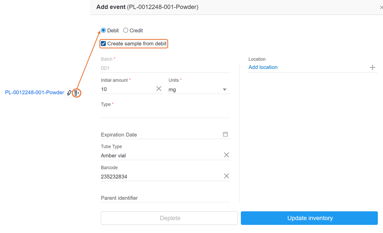This screenshot has width=383, height=233.
Task: Click the Add location link
Action: pyautogui.click(x=263, y=67)
